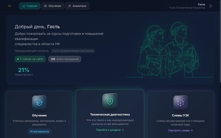
Task: Click the 135 всего посещений badge
Action: (x=65, y=59)
